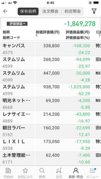Select the 朝日ラバー 5162 holding
This screenshot has height=179, width=101.
pos(50,131)
